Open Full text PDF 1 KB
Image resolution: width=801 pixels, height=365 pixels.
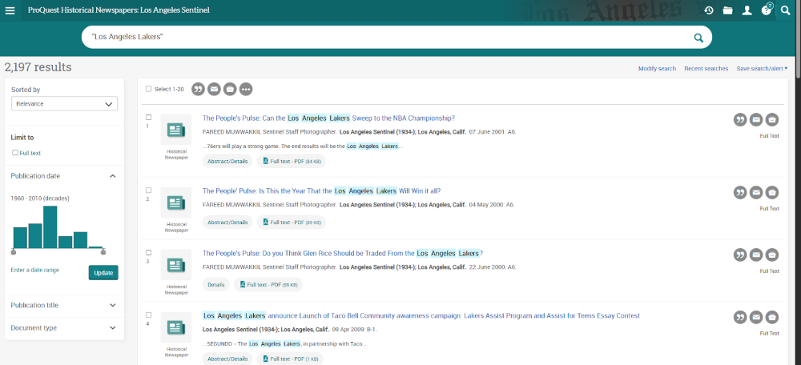(290, 359)
